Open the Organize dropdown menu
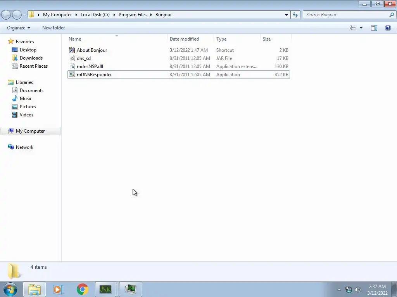 19,28
